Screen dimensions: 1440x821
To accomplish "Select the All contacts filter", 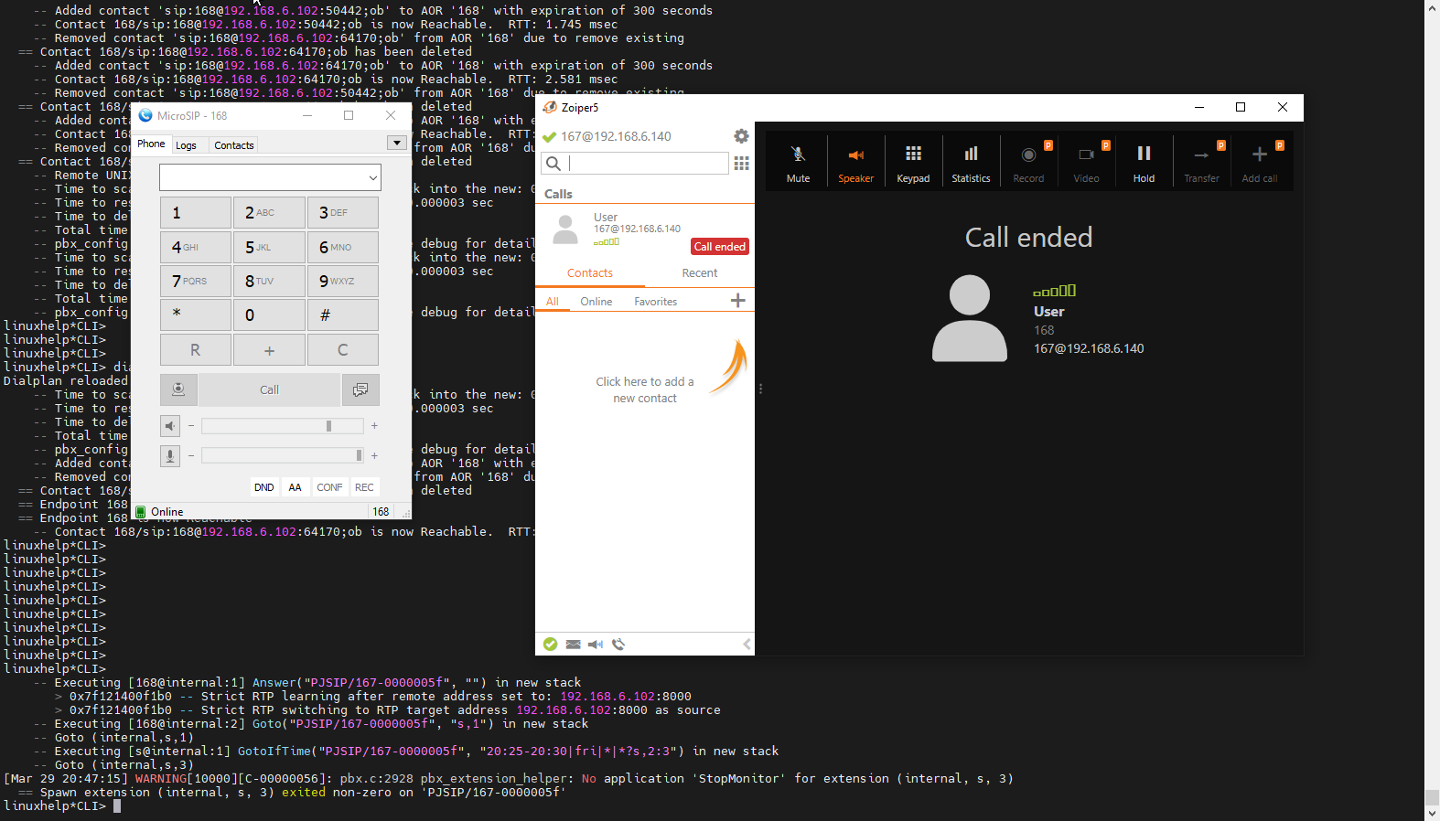I will point(553,302).
